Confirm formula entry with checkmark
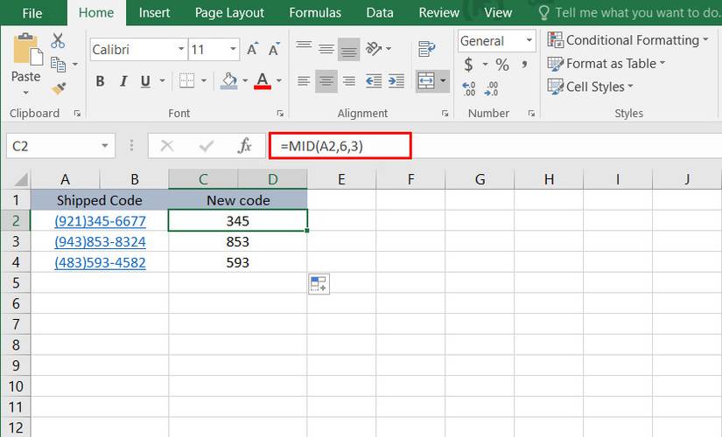The image size is (722, 437). pyautogui.click(x=207, y=146)
